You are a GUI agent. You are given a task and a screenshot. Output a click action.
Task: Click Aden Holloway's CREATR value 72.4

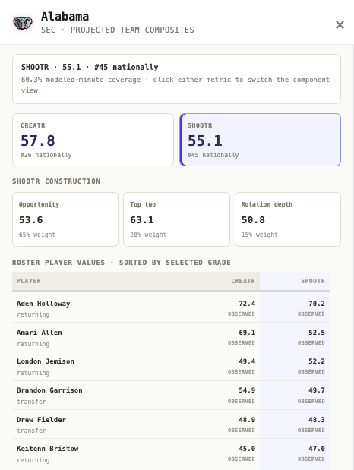click(x=247, y=304)
